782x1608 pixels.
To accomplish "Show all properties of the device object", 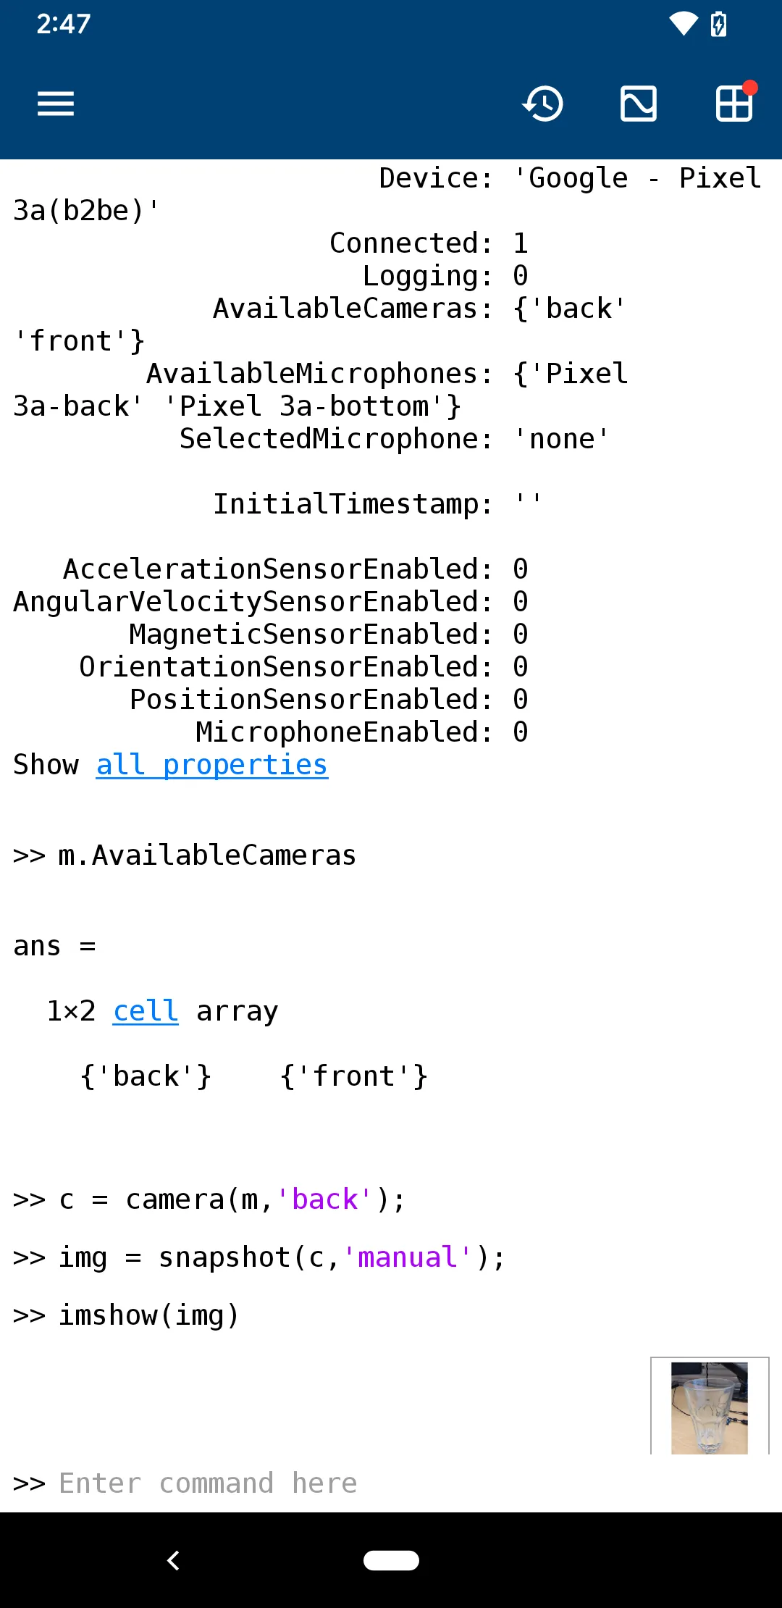I will [x=211, y=765].
